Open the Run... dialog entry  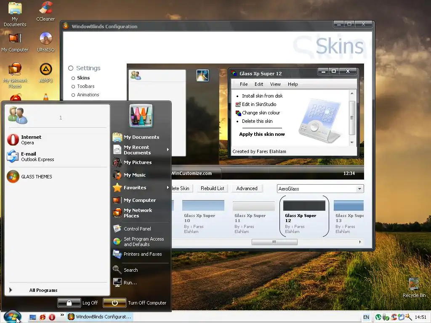pyautogui.click(x=141, y=283)
